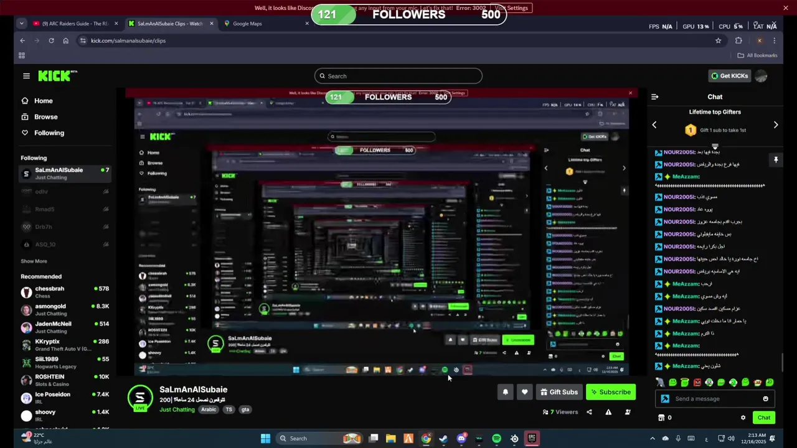Viewport: 797px width, 448px height.
Task: Open recommended channel SiiL1989
Action: tap(65, 362)
